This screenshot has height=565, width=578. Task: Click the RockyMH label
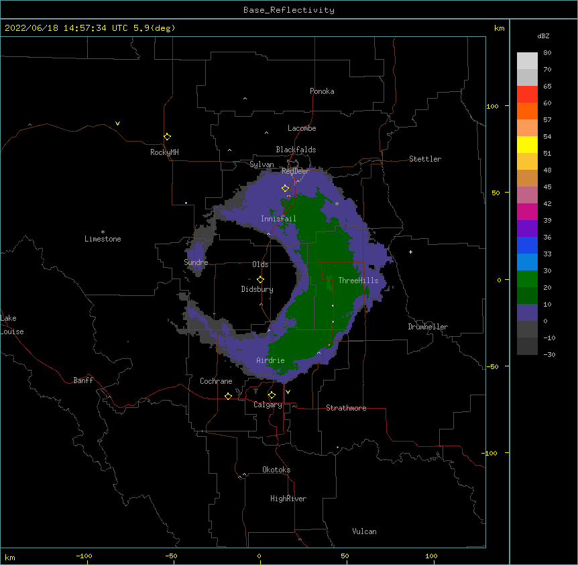point(164,152)
